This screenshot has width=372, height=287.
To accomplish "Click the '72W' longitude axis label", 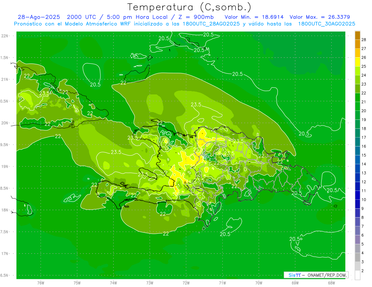I will 186,283.
